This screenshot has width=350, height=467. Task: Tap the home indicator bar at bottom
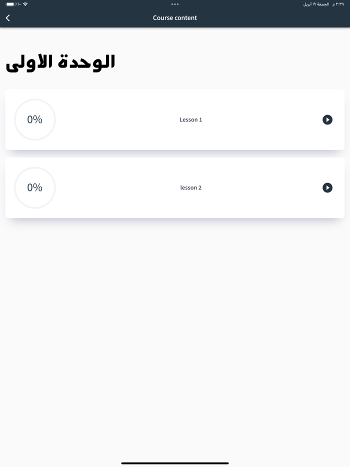coord(175,462)
